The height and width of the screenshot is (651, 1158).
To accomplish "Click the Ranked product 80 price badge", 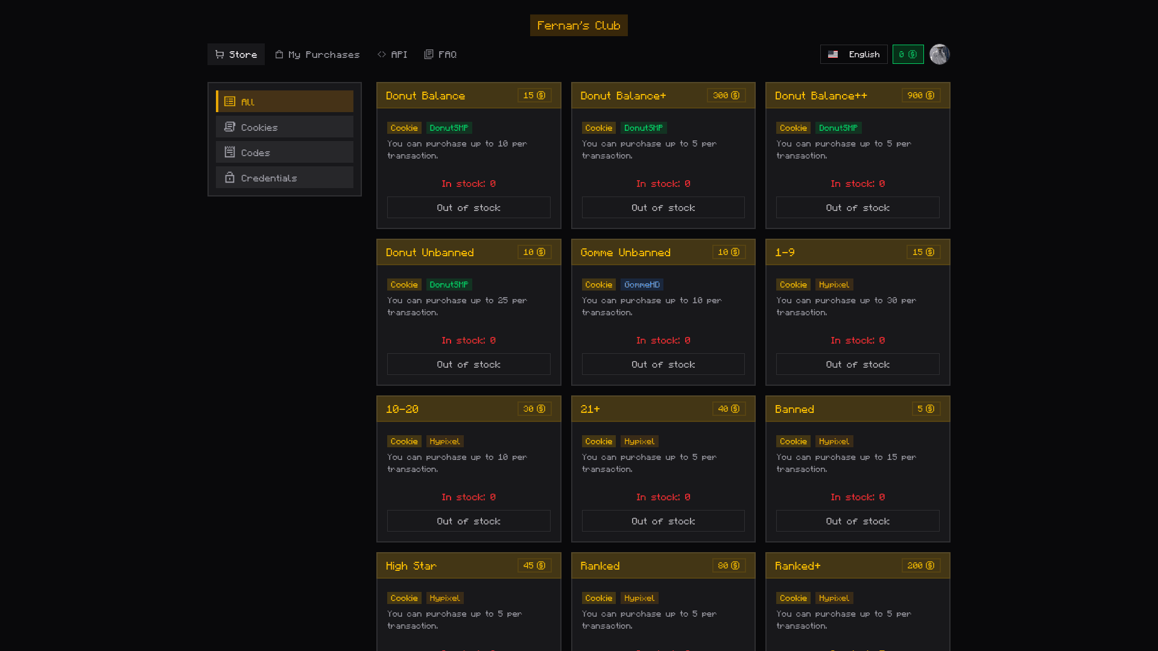I will tap(729, 565).
